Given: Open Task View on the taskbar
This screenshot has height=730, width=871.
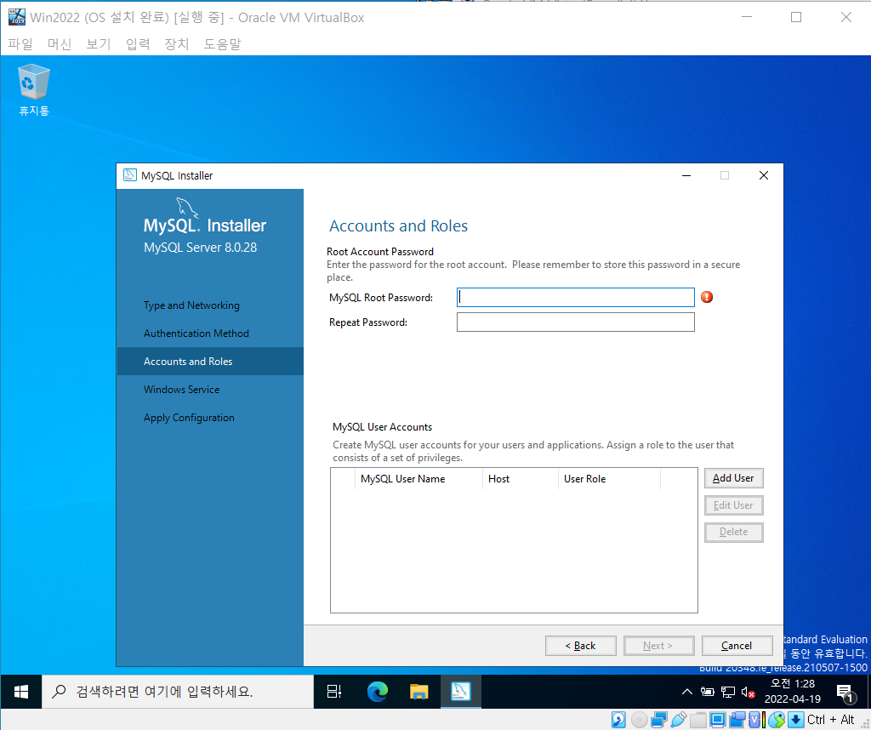Looking at the screenshot, I should pos(334,692).
